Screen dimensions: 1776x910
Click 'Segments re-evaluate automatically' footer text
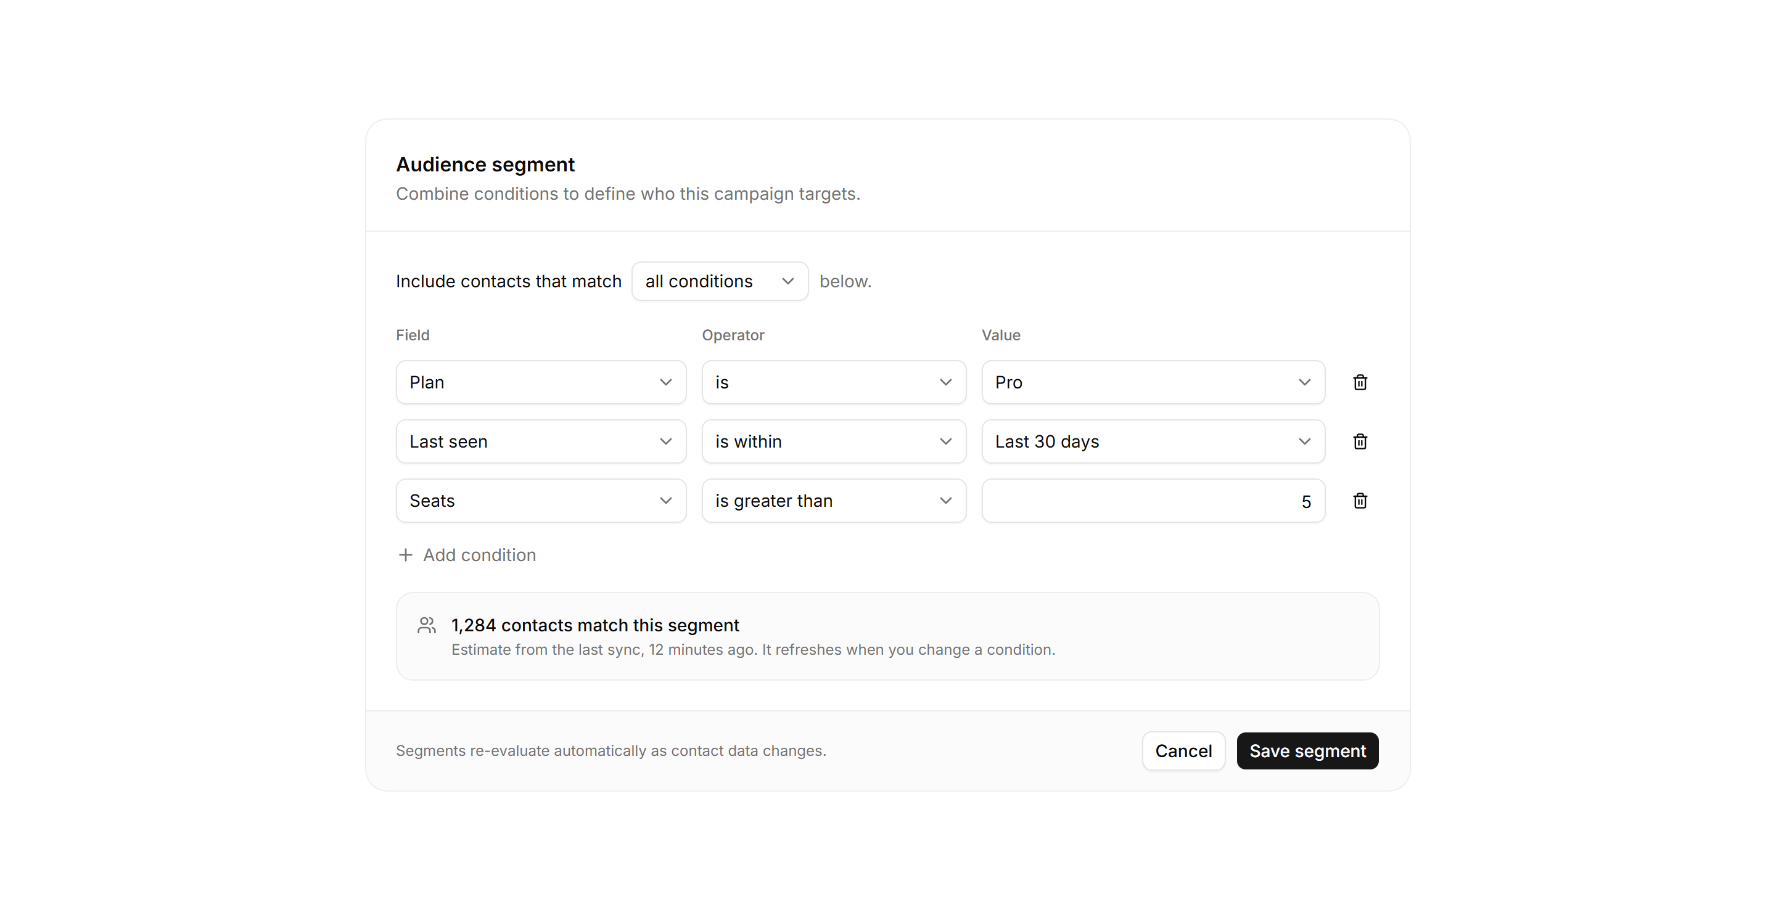tap(611, 751)
